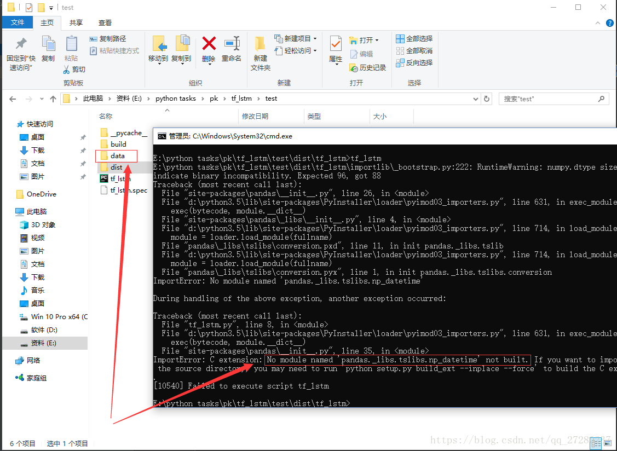Image resolution: width=617 pixels, height=451 pixels.
Task: Open History (历史记录) in ribbon
Action: click(x=367, y=68)
